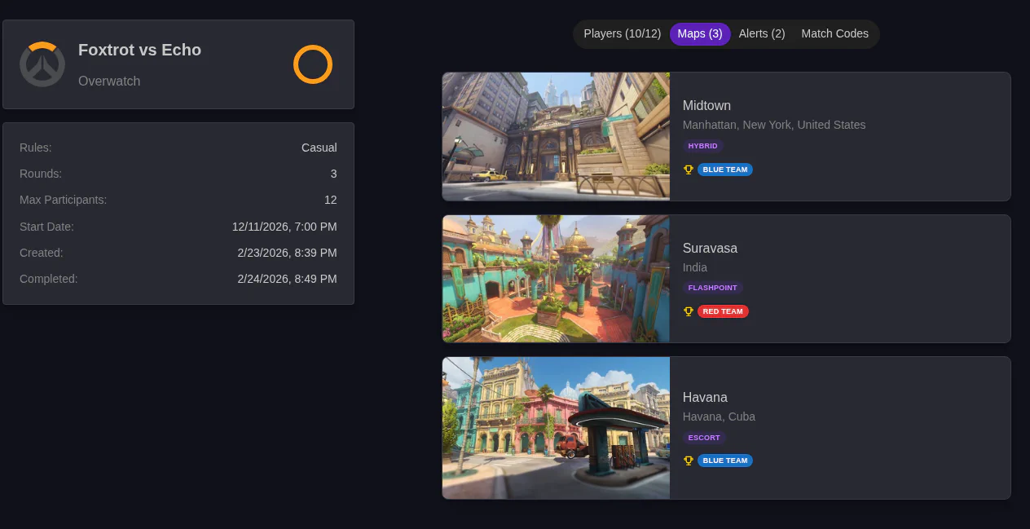Screen dimensions: 1030x529
Task: Select the Havana map thumbnail
Action: tap(556, 428)
